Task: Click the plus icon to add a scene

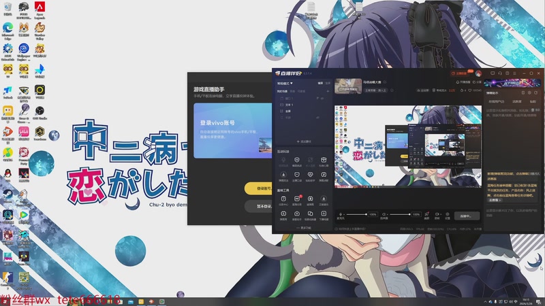Action: [328, 91]
